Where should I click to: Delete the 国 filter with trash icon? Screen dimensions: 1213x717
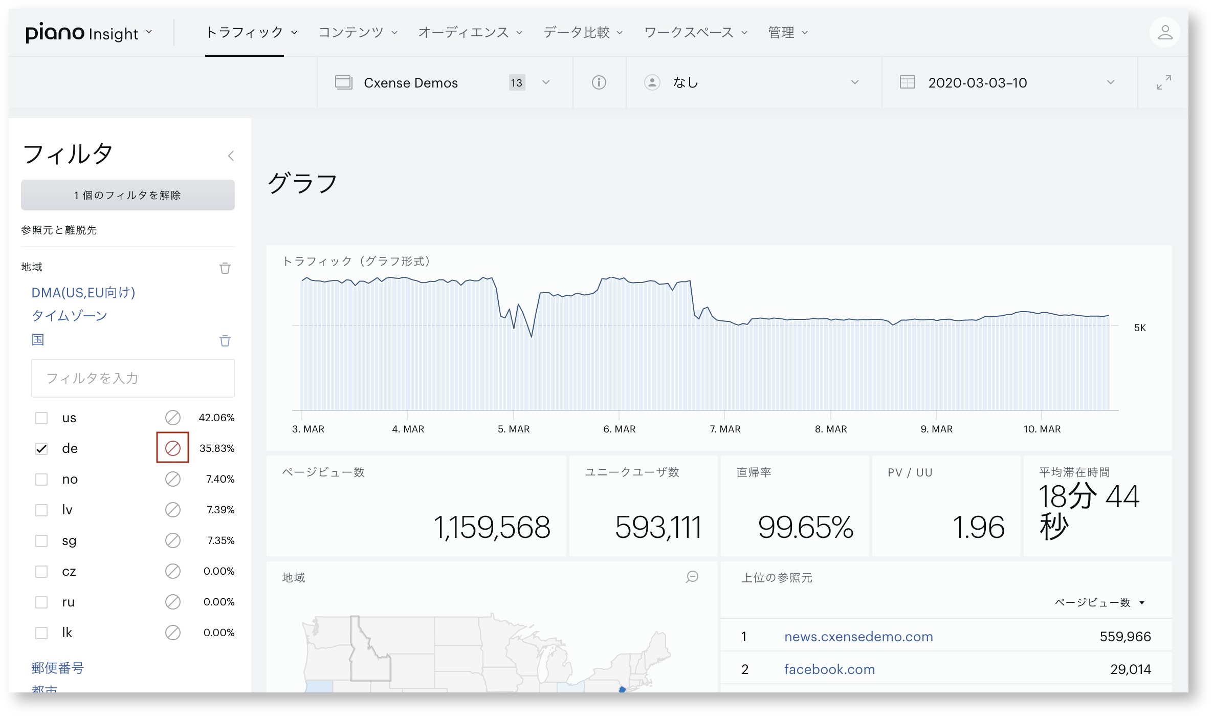pyautogui.click(x=225, y=340)
